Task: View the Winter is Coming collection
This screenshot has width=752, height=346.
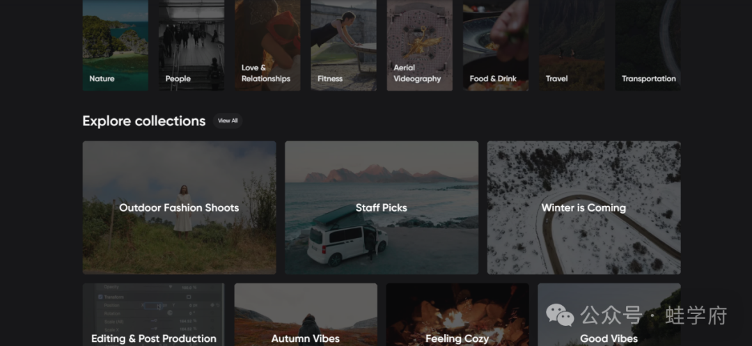Action: click(583, 207)
